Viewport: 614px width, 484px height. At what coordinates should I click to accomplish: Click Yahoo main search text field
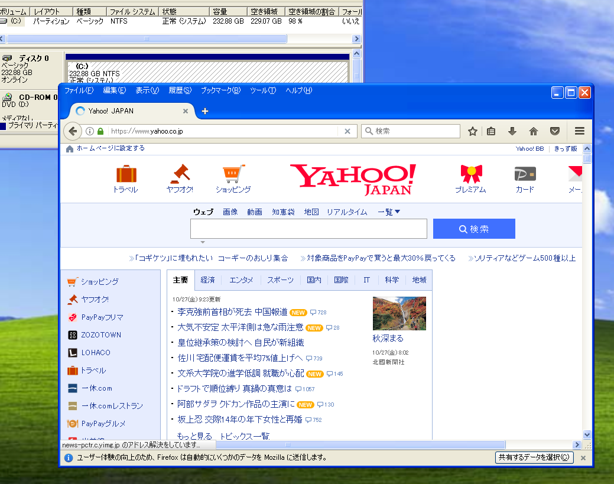coord(308,229)
